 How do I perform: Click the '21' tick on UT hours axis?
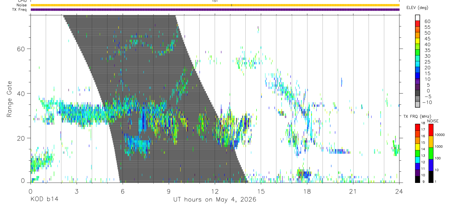point(353,191)
